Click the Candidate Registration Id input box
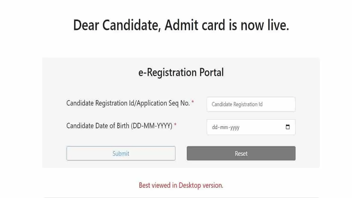352x198 pixels. pos(251,104)
